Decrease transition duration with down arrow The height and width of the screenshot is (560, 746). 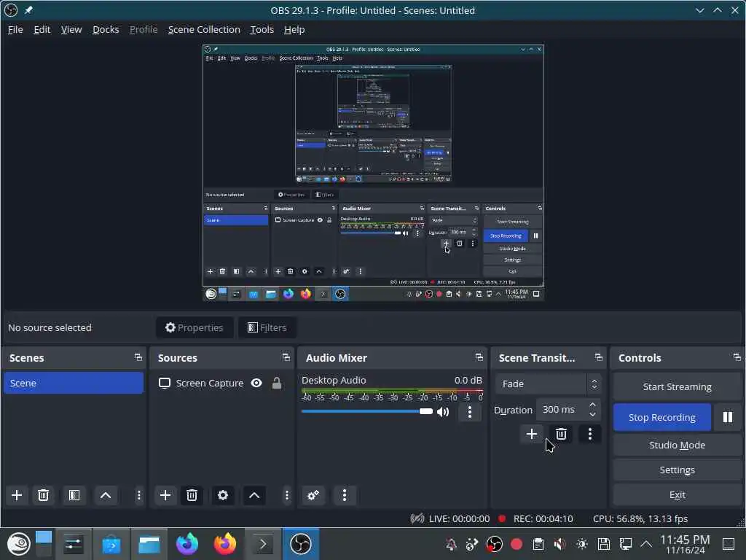click(x=592, y=415)
